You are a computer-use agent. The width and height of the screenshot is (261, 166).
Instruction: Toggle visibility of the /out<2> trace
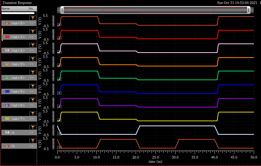pyautogui.click(x=32, y=50)
